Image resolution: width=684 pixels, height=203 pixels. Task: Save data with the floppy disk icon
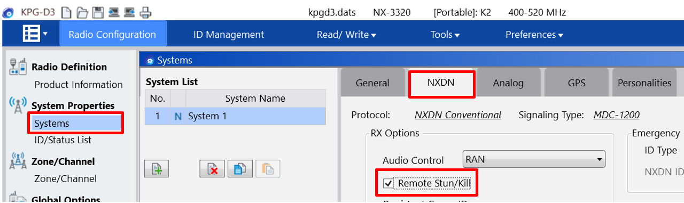click(x=97, y=12)
